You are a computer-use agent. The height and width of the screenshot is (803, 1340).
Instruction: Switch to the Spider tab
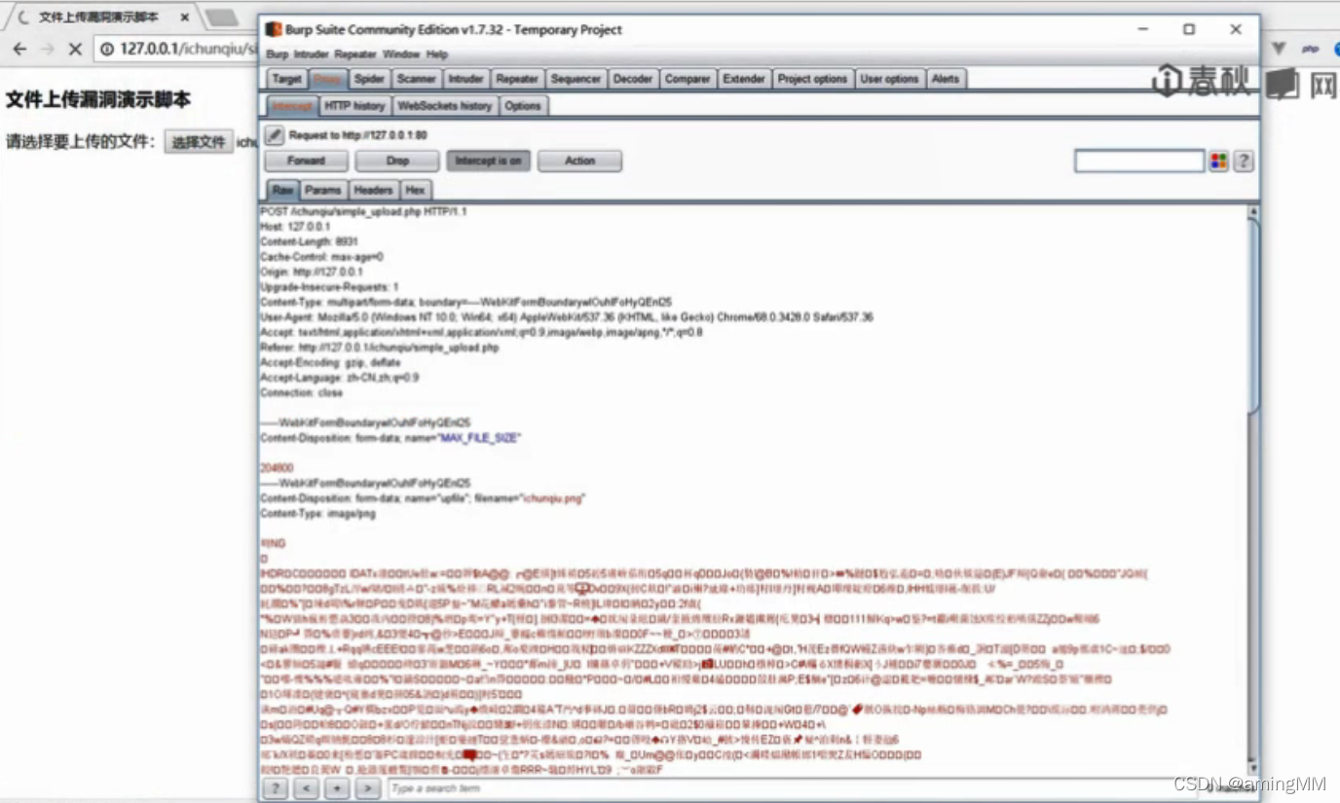[x=369, y=79]
